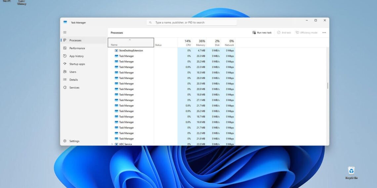Sort by the CPU 14% column header
This screenshot has width=377, height=188.
(185, 43)
